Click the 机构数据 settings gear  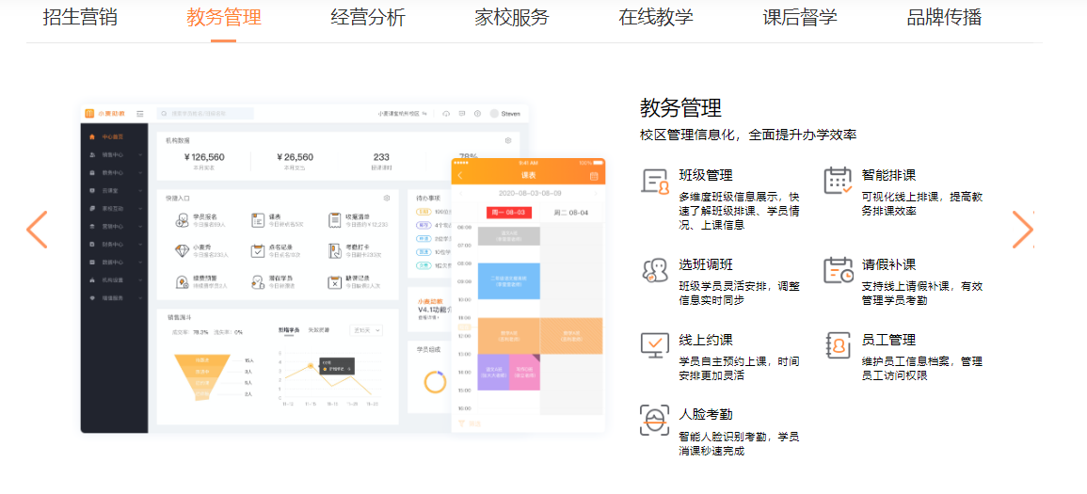point(508,140)
